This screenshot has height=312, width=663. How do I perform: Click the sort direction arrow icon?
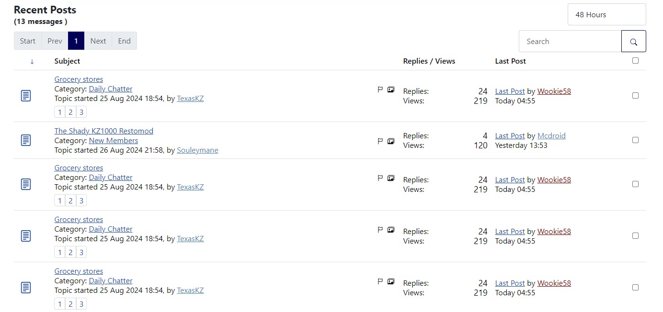click(x=32, y=61)
